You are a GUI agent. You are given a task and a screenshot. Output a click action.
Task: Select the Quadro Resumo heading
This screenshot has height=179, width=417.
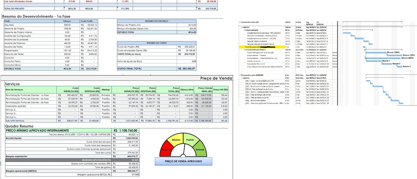[x=19, y=126]
